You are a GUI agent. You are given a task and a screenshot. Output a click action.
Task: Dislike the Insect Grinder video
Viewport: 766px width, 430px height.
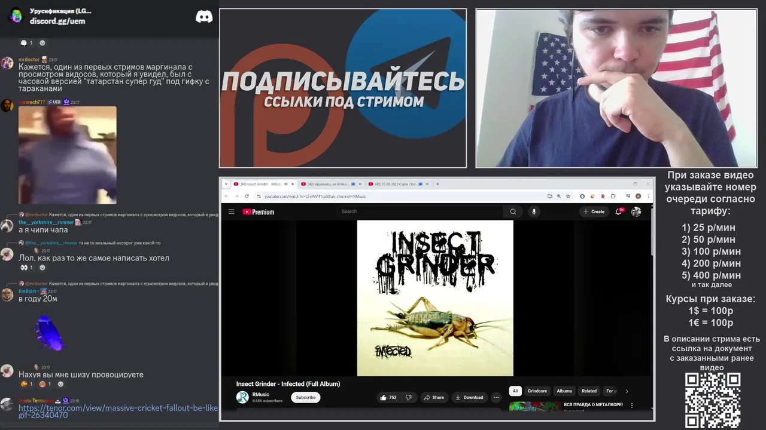click(x=409, y=397)
